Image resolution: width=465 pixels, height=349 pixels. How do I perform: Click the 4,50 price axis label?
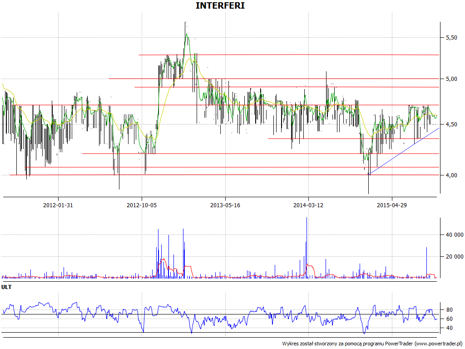click(x=451, y=125)
